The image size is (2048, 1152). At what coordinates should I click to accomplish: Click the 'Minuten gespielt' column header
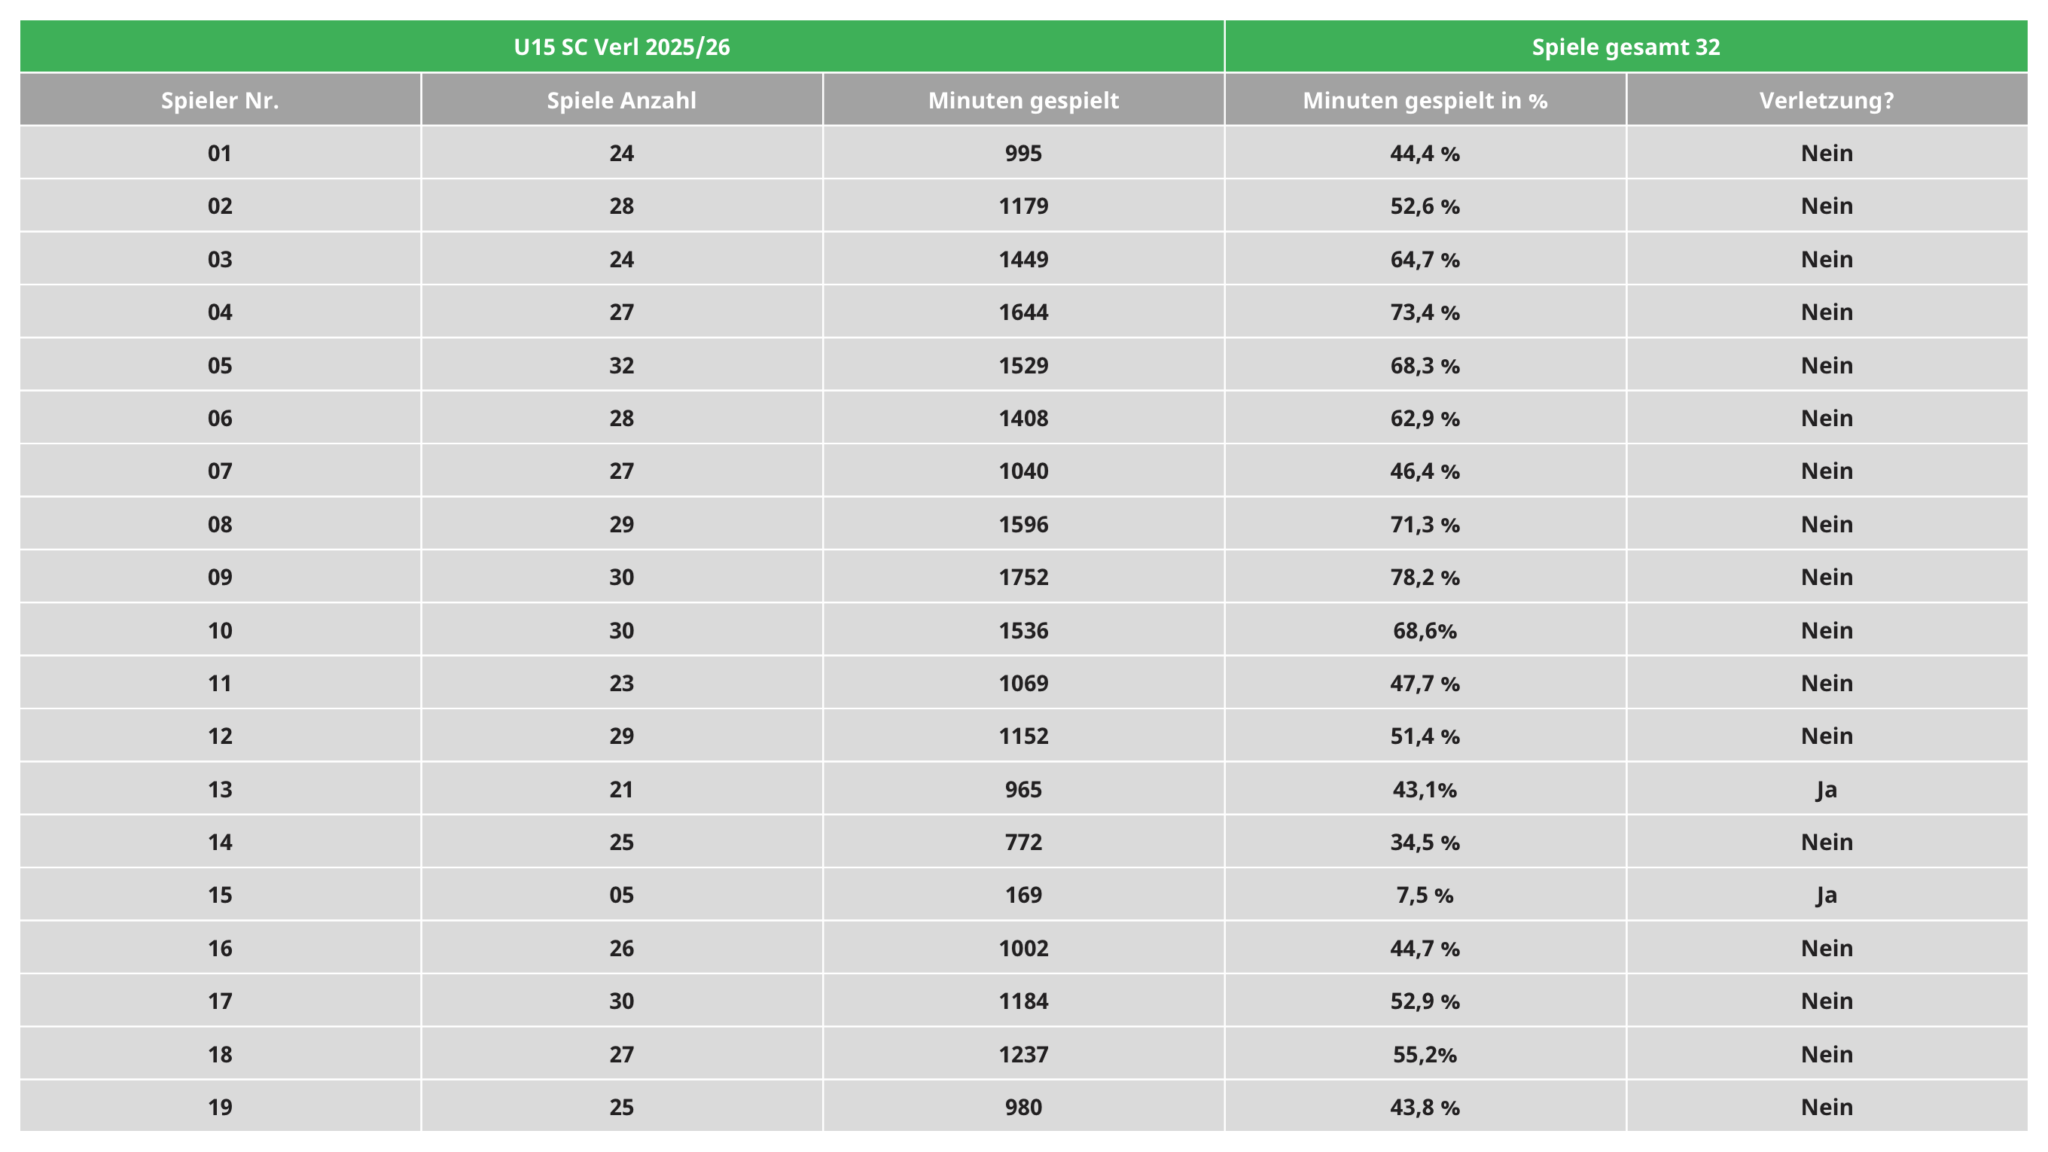click(x=1023, y=100)
